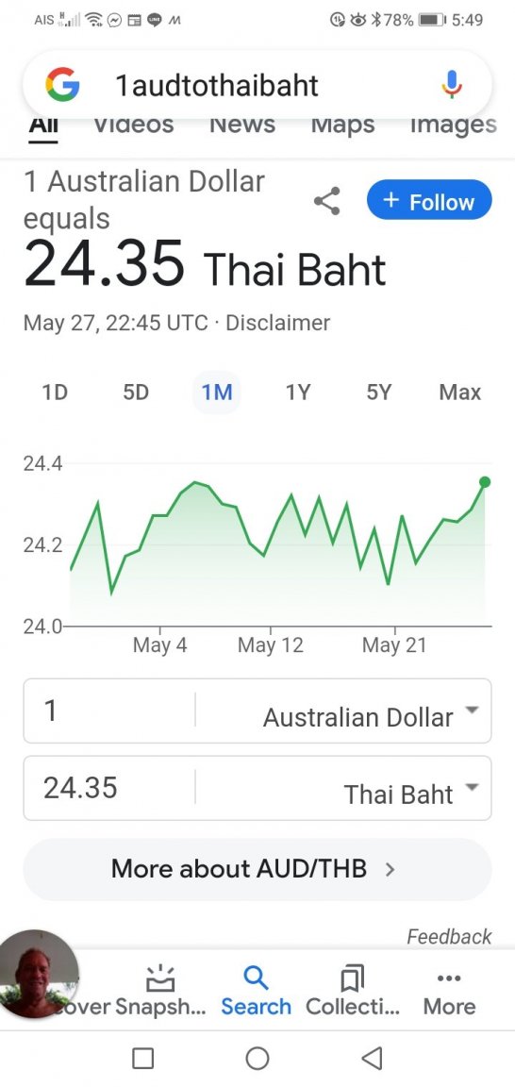Select the 5Y chart range
The image size is (515, 1087).
tap(379, 393)
